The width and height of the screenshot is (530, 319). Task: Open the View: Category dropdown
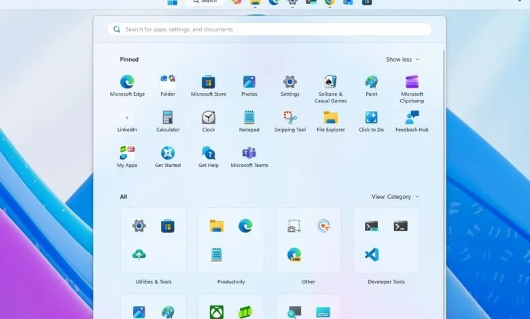click(x=395, y=196)
